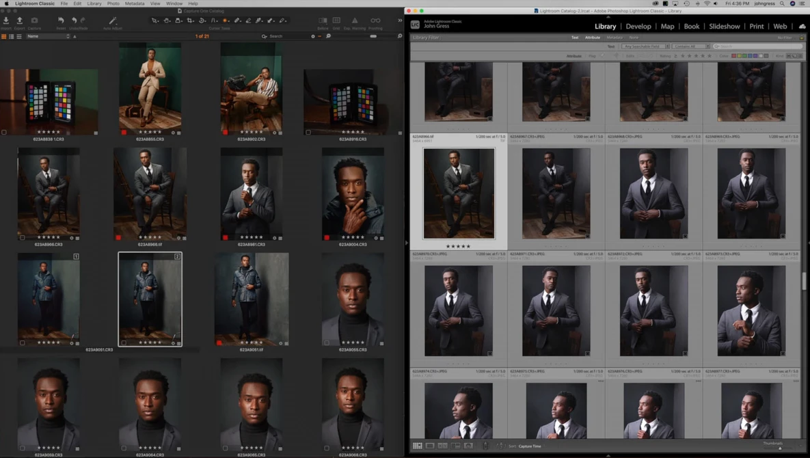
Task: Switch to the Map module
Action: 667,27
